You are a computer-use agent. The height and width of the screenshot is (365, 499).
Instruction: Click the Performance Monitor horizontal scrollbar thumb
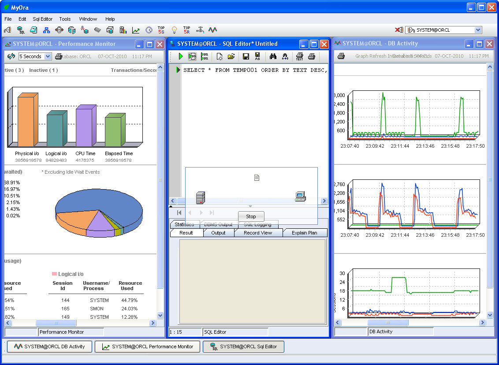click(56, 323)
